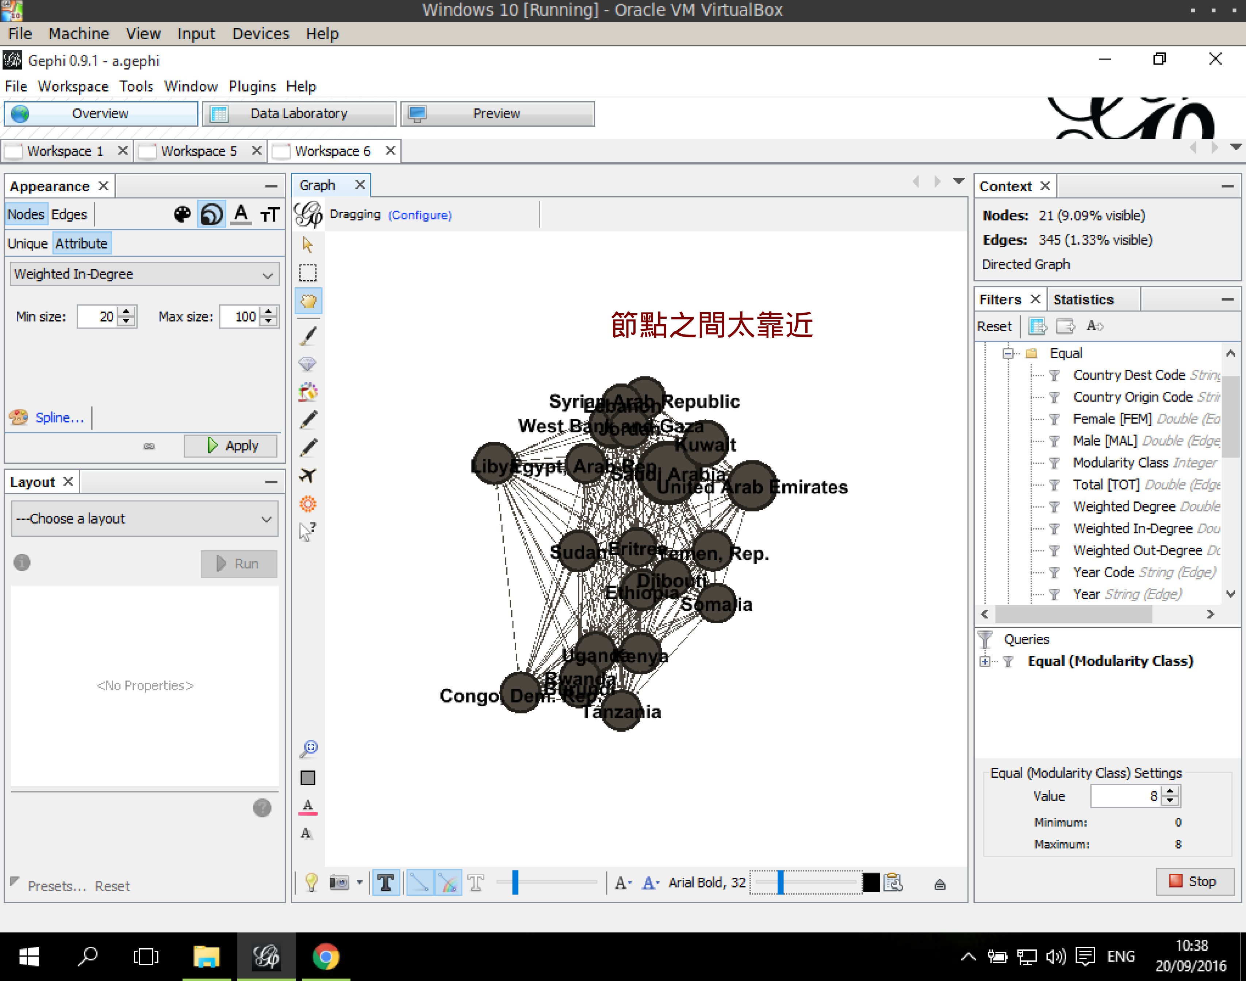Screen dimensions: 1246x981
Task: Choose the label color icon in Appearance
Action: tap(241, 215)
